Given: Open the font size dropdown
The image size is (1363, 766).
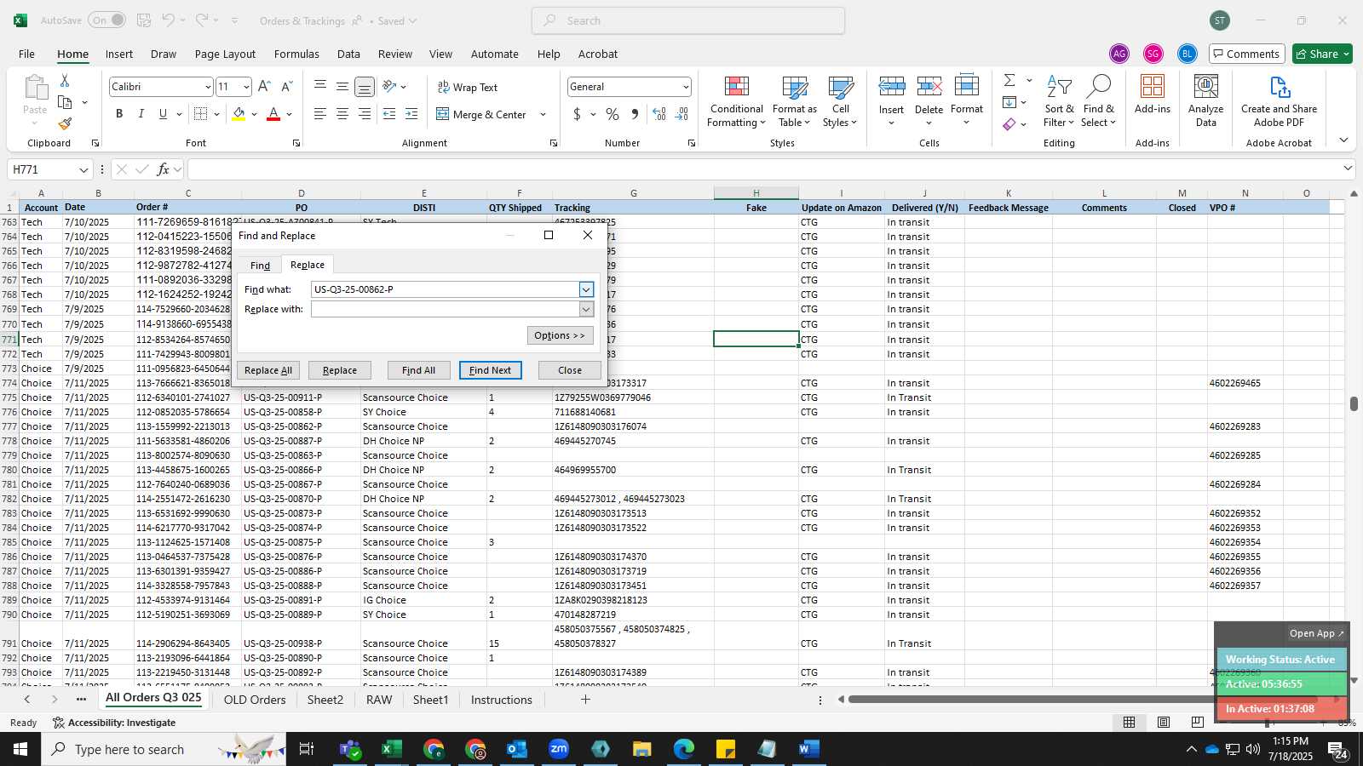Looking at the screenshot, I should click(x=246, y=87).
